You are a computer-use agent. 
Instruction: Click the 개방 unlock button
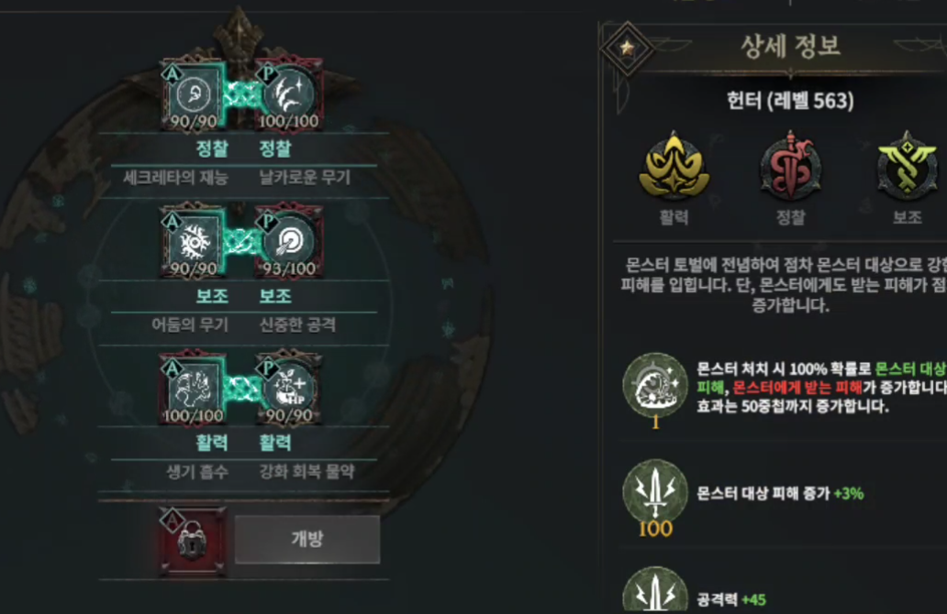(x=307, y=539)
